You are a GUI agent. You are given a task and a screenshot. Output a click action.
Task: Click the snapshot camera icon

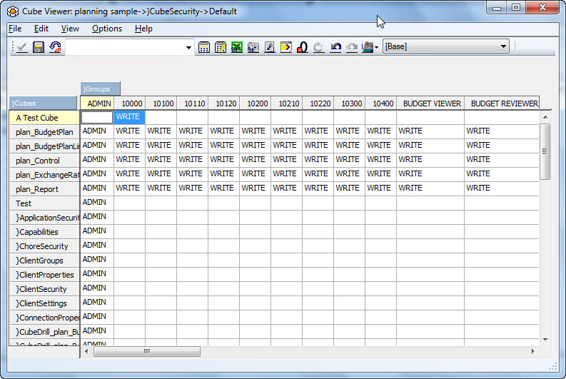(253, 47)
